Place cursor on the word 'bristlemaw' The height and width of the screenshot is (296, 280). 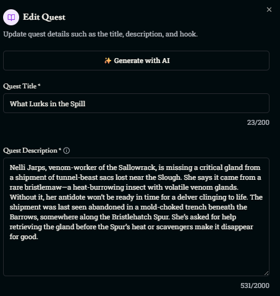pyautogui.click(x=43, y=187)
